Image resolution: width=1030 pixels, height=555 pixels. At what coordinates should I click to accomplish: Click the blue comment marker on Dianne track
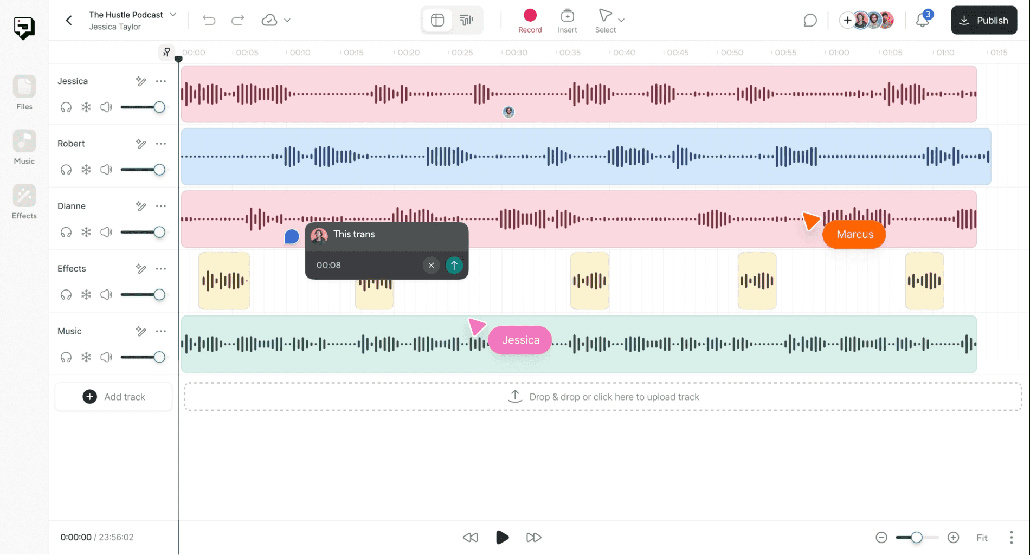[x=292, y=237]
